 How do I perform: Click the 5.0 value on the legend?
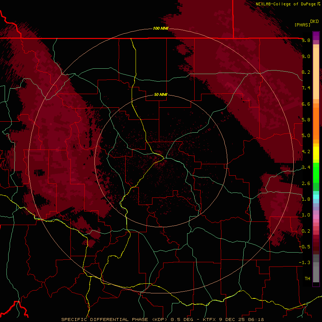pos(306,136)
